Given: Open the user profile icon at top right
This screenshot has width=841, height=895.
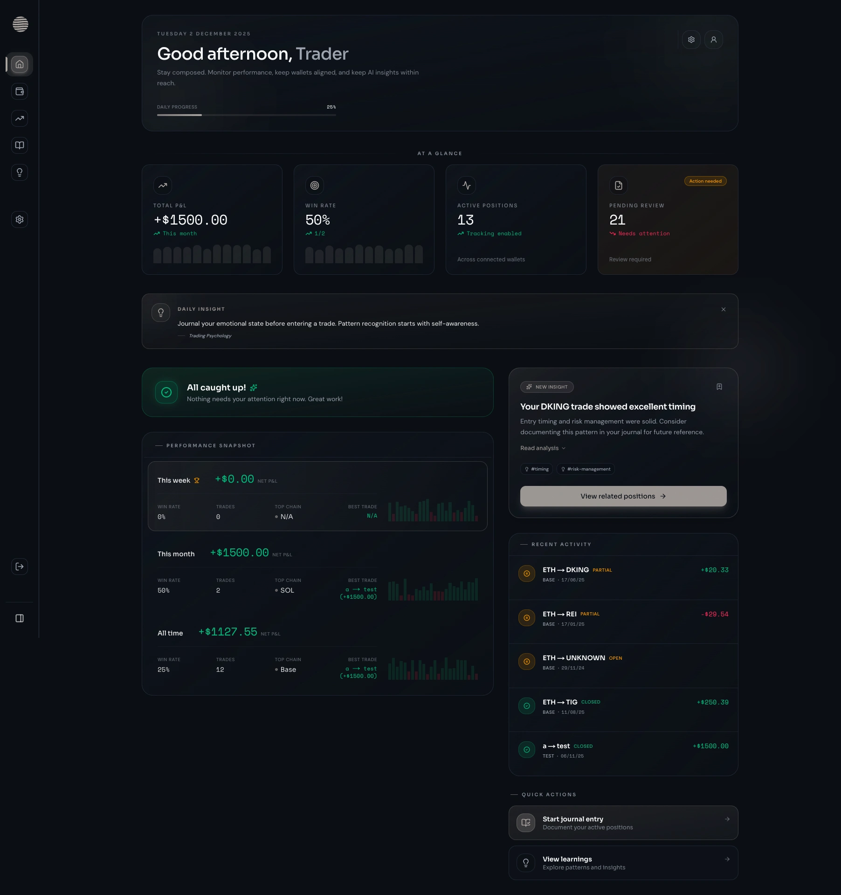Looking at the screenshot, I should 714,40.
